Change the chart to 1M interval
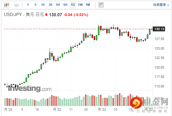The image size is (172, 116). coord(88,5)
